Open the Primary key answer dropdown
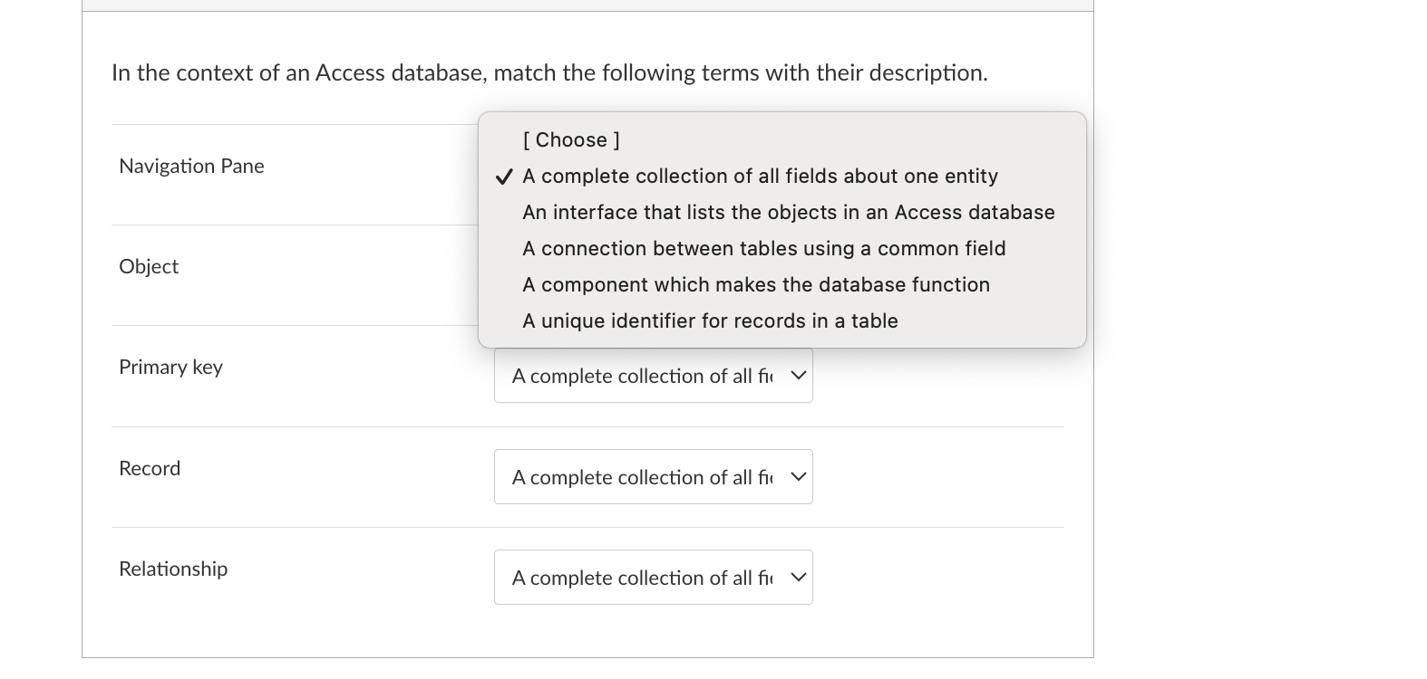Image resolution: width=1427 pixels, height=679 pixels. click(x=653, y=375)
